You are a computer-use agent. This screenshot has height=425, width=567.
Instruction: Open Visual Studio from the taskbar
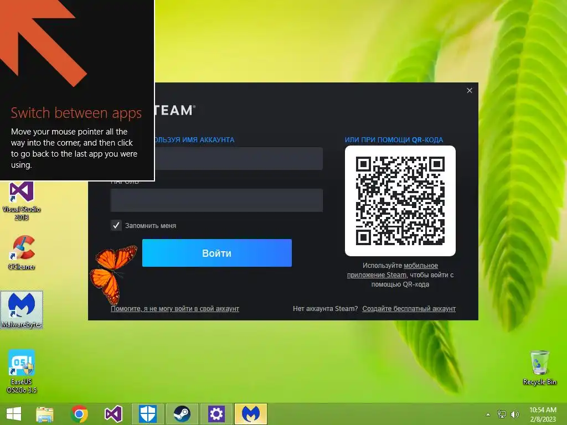[x=113, y=414]
